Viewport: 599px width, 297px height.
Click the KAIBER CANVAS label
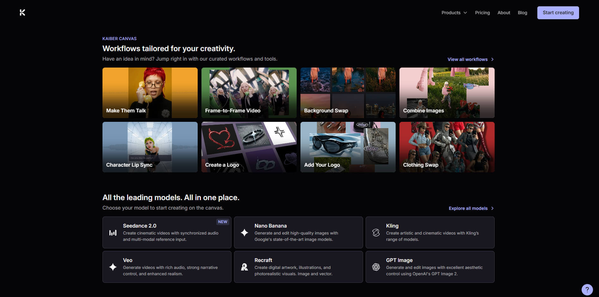pyautogui.click(x=120, y=39)
